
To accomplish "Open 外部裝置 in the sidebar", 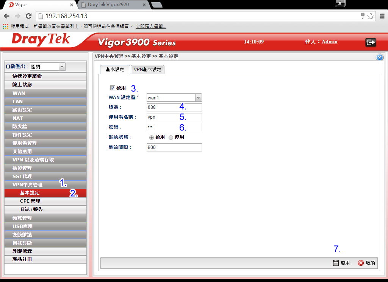I will 45,251.
